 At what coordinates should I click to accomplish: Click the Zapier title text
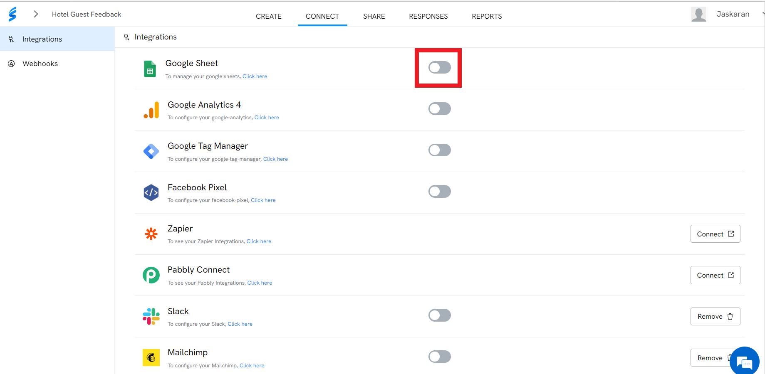tap(180, 229)
